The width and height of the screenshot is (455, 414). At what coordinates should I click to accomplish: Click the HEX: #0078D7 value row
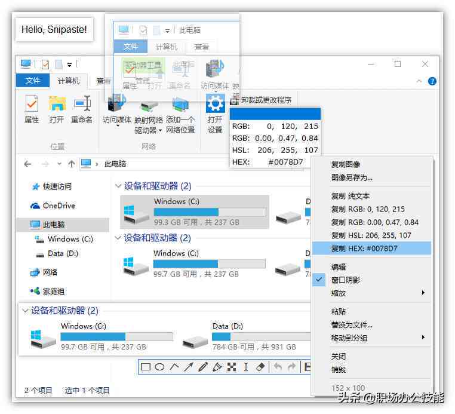268,162
